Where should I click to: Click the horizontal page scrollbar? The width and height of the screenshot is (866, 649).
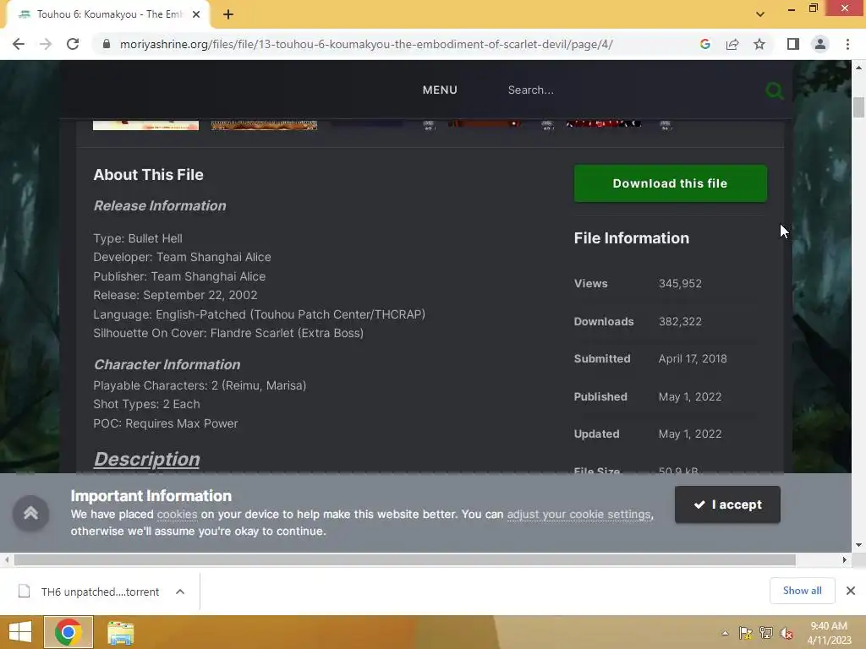(x=405, y=560)
